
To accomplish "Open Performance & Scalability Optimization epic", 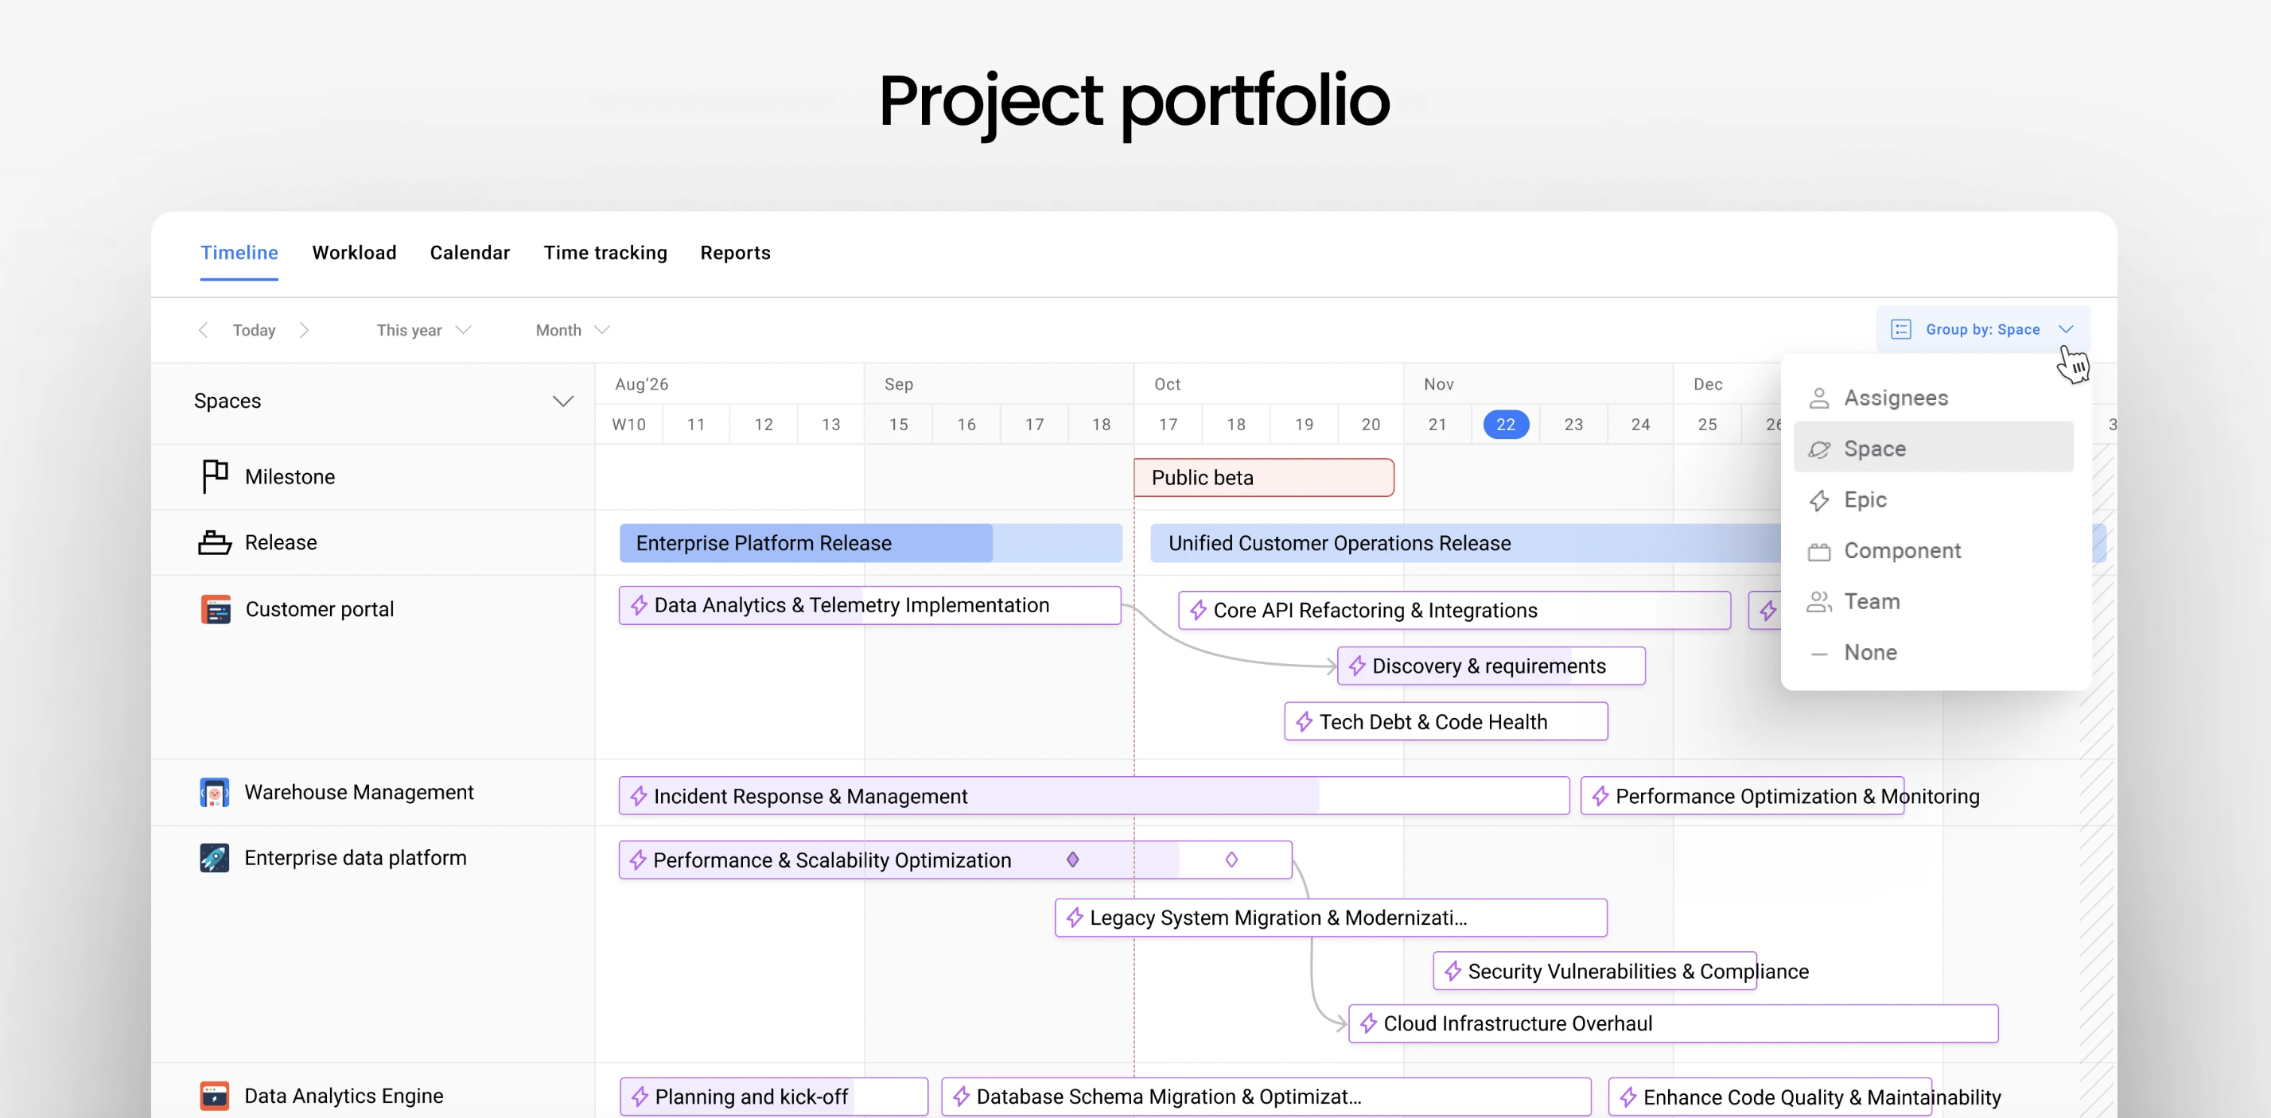I will (x=955, y=860).
